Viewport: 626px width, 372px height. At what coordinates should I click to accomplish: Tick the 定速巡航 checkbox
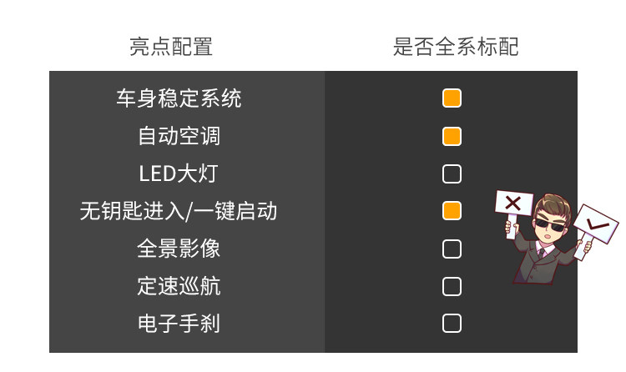(x=452, y=286)
